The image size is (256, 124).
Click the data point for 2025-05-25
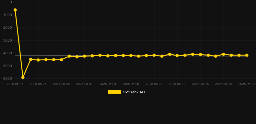pos(38,60)
